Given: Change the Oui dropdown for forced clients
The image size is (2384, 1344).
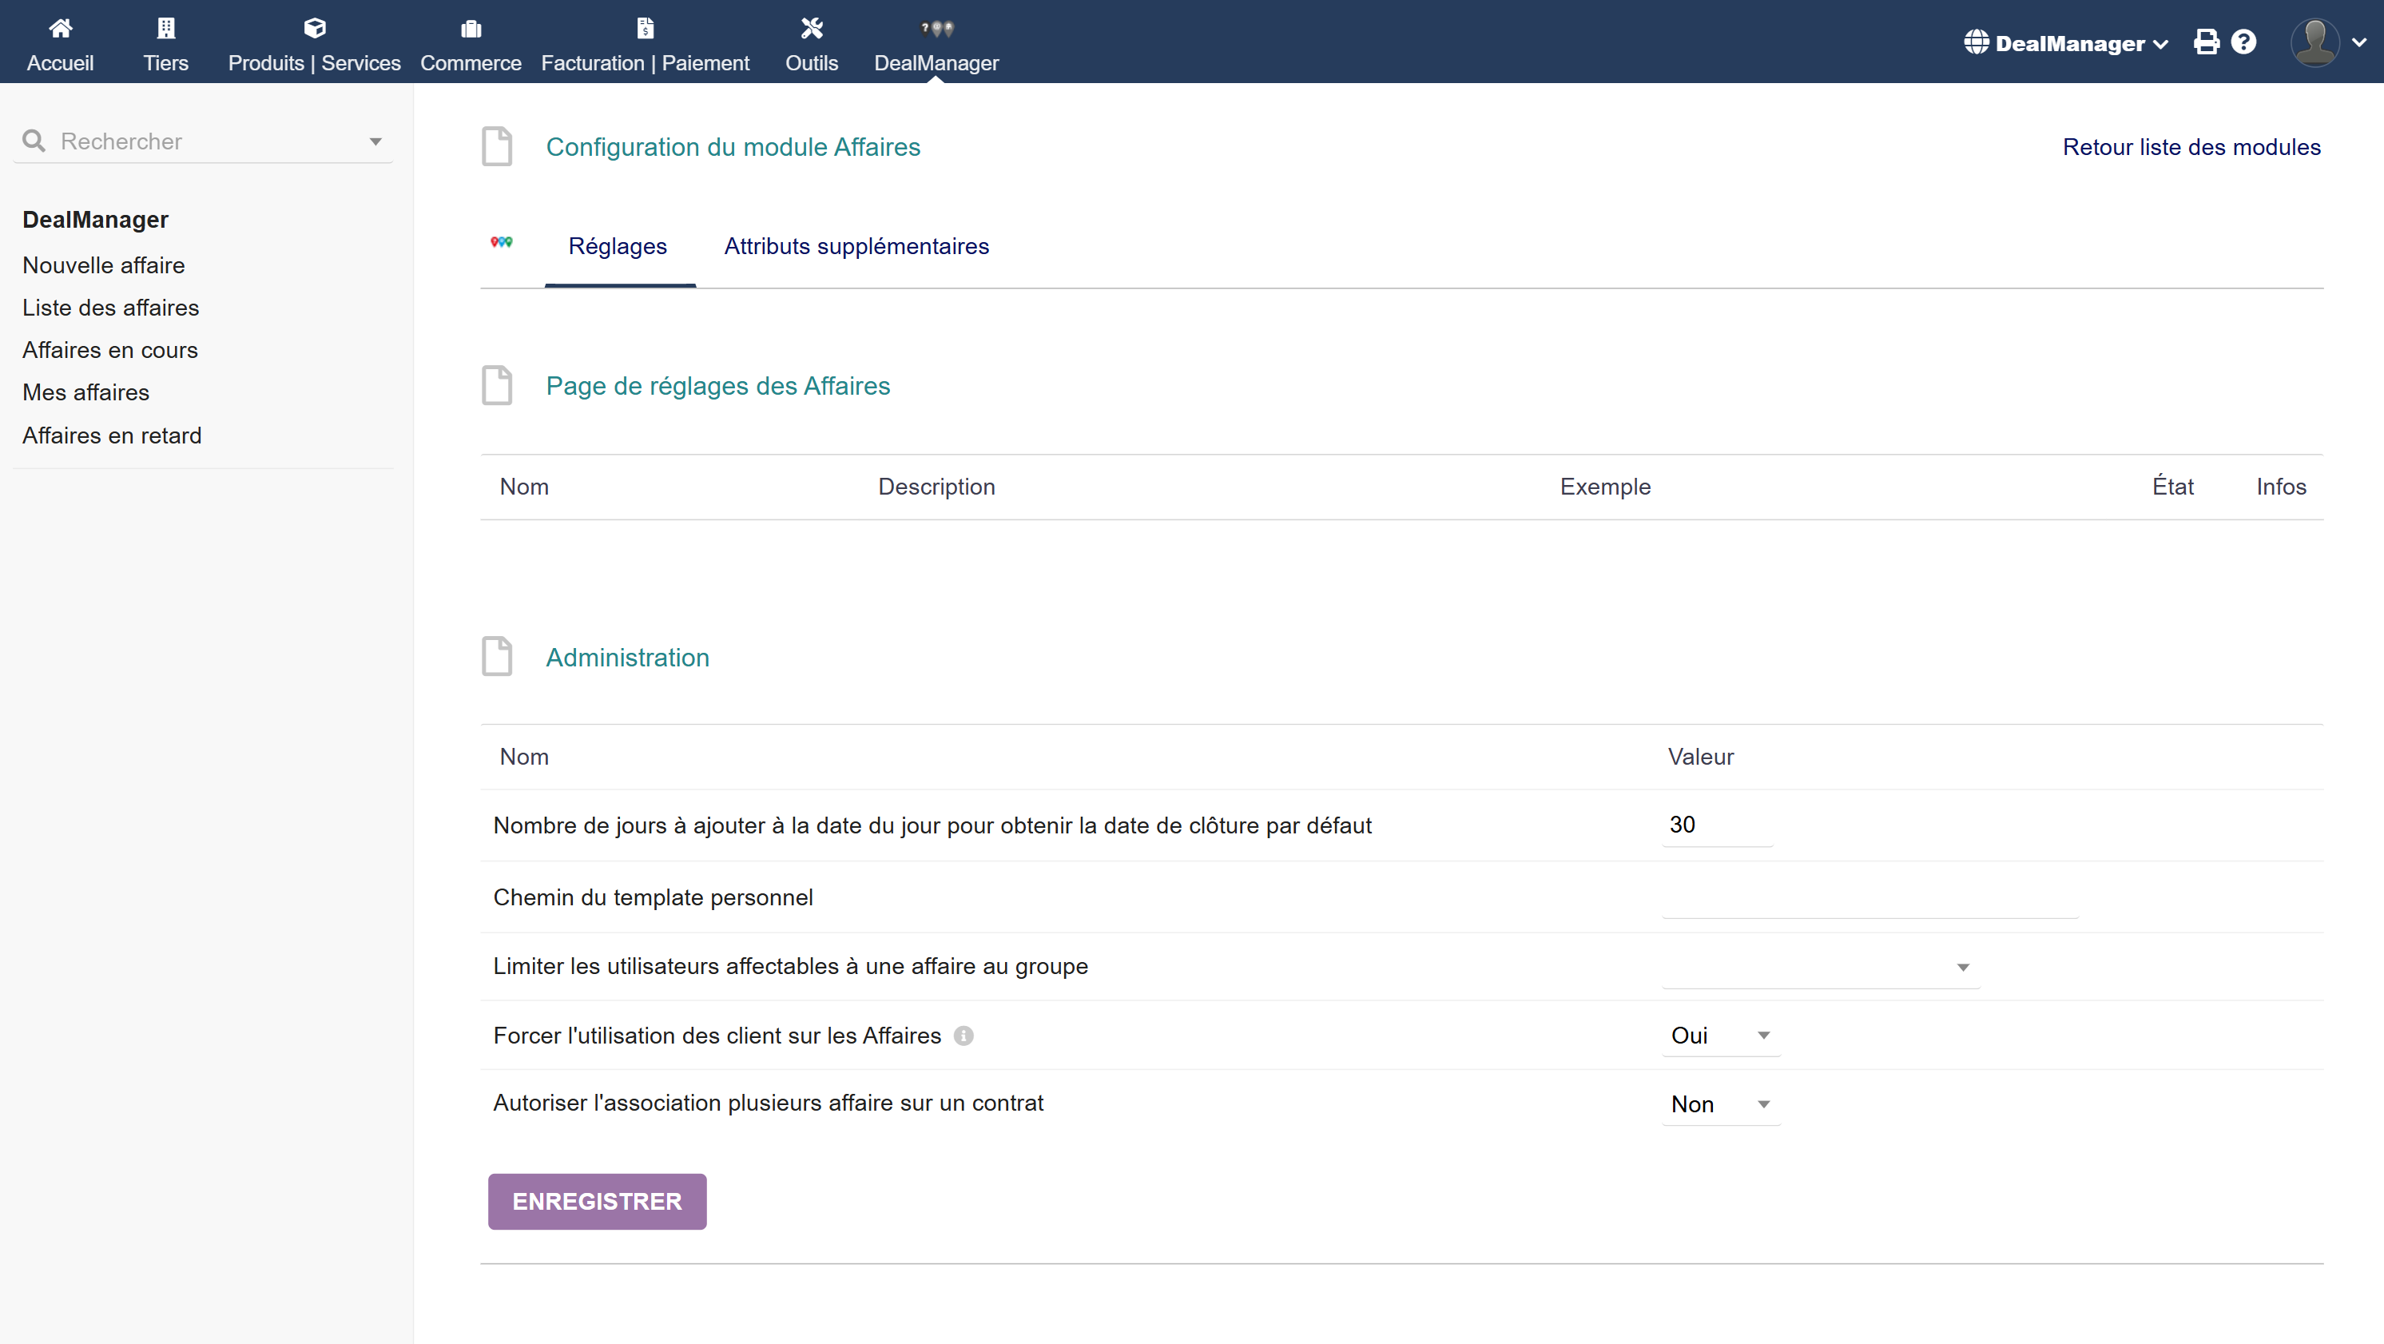Looking at the screenshot, I should pyautogui.click(x=1720, y=1036).
